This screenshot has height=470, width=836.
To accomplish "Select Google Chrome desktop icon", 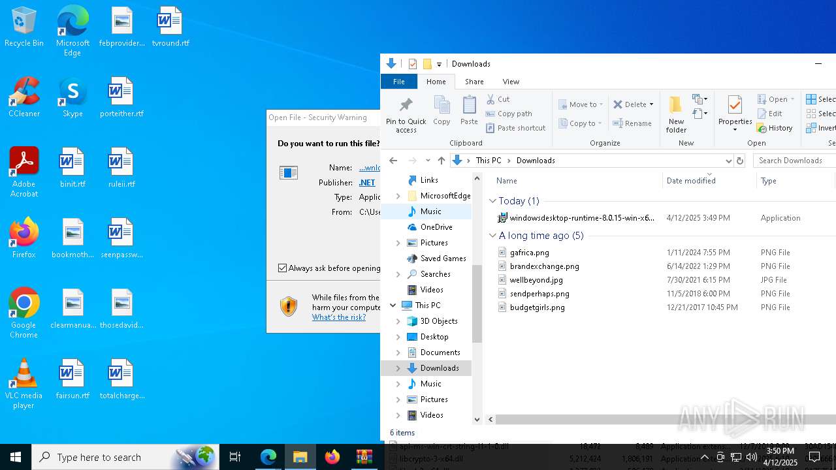I will pos(24,314).
